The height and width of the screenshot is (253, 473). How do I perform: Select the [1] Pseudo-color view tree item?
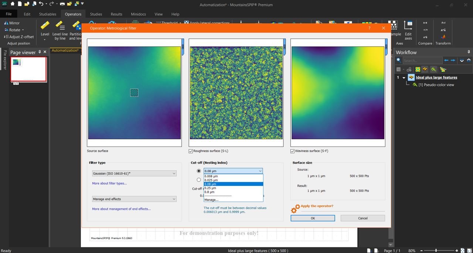click(x=436, y=85)
